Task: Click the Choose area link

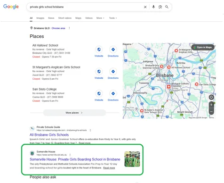Action: [x=58, y=28]
